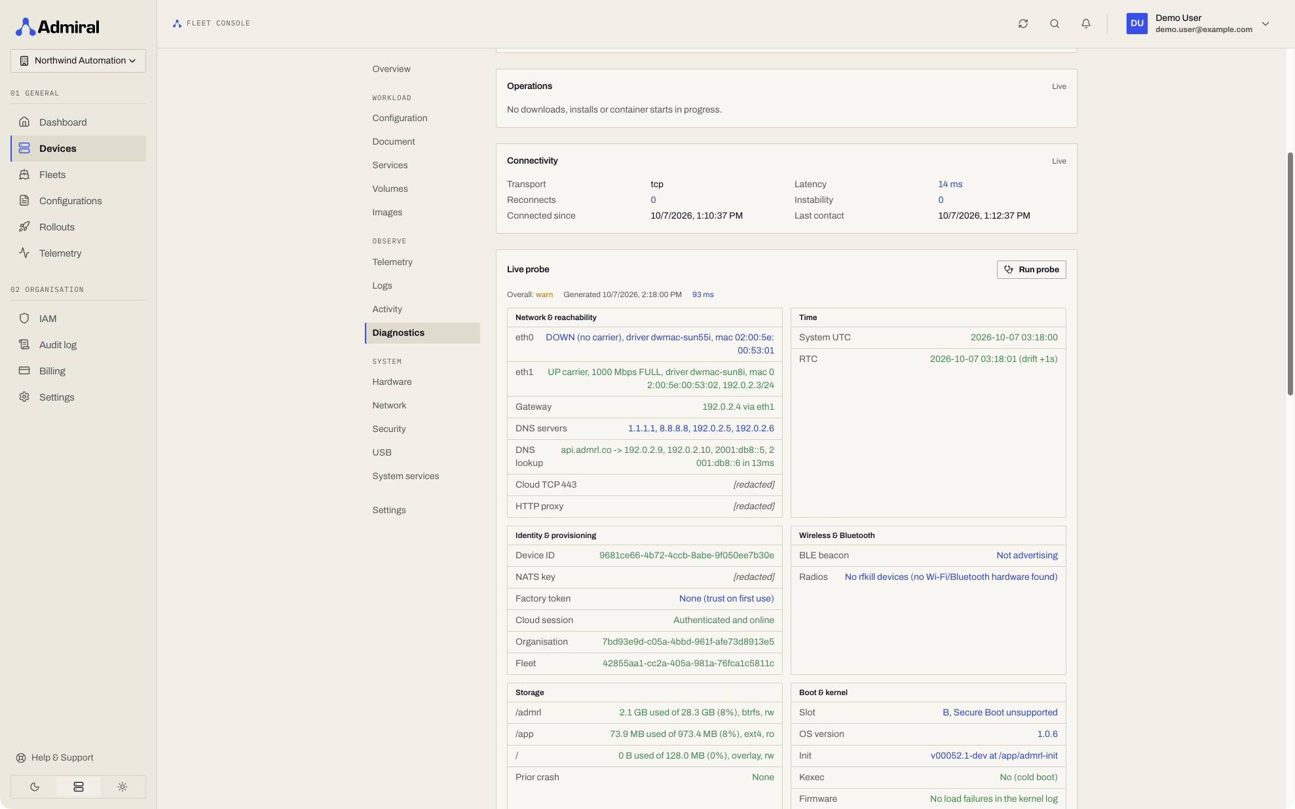Open the Devices section
The width and height of the screenshot is (1295, 809).
79,149
